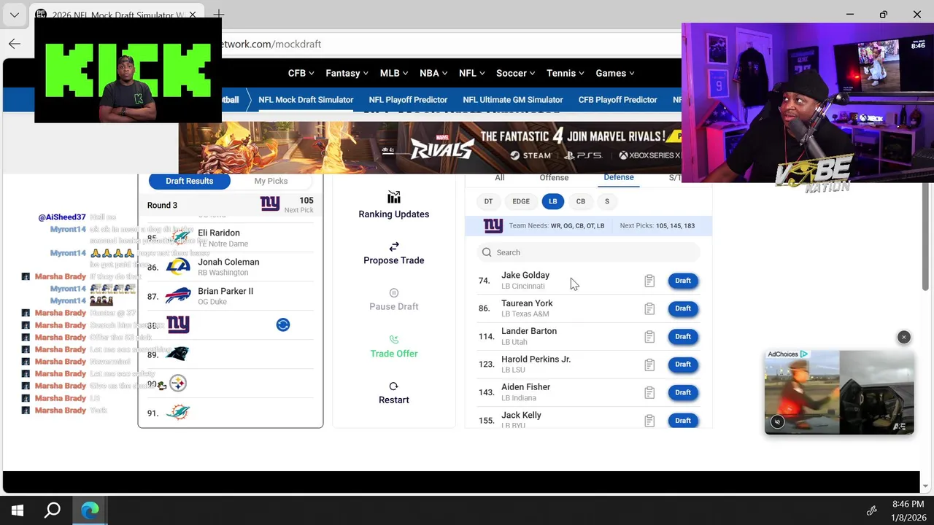This screenshot has width=934, height=525.
Task: Click the player Search input field
Action: (x=588, y=252)
